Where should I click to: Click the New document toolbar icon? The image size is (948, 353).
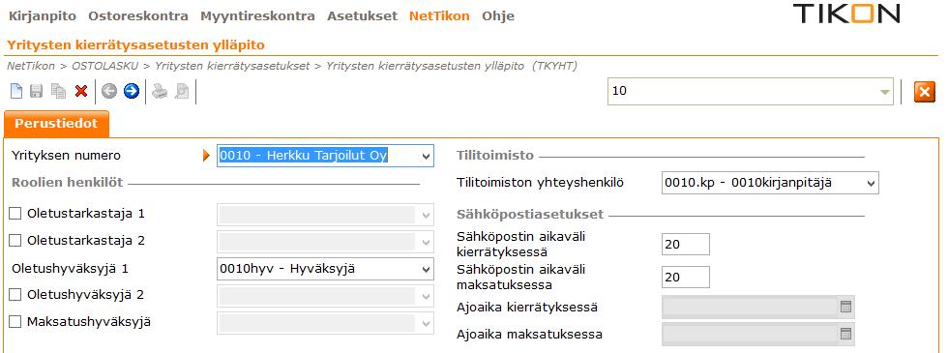pyautogui.click(x=17, y=91)
